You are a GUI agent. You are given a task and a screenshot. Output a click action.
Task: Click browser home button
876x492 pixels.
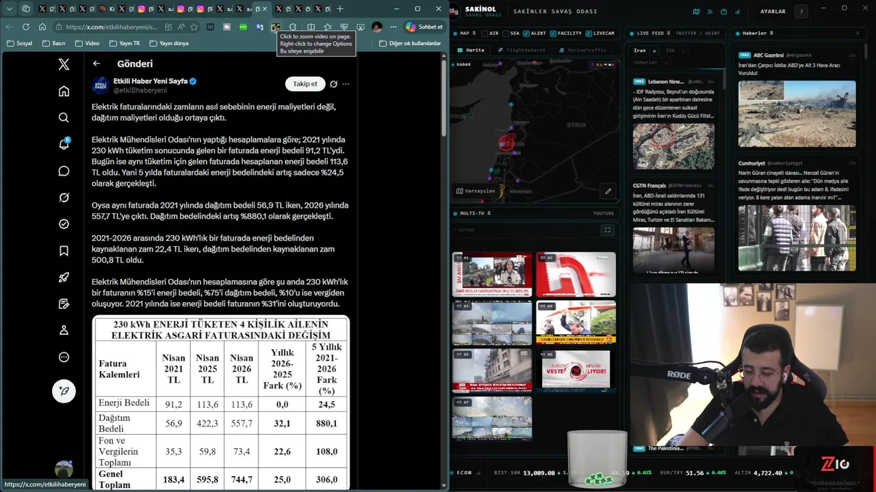(42, 27)
